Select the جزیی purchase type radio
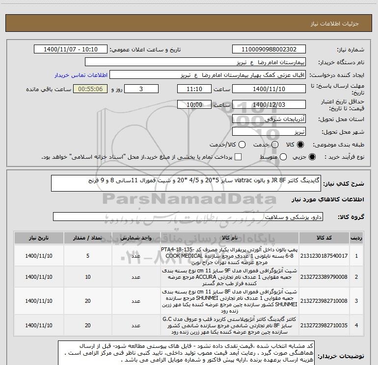Screen dimensions: 378x365 coord(312,157)
